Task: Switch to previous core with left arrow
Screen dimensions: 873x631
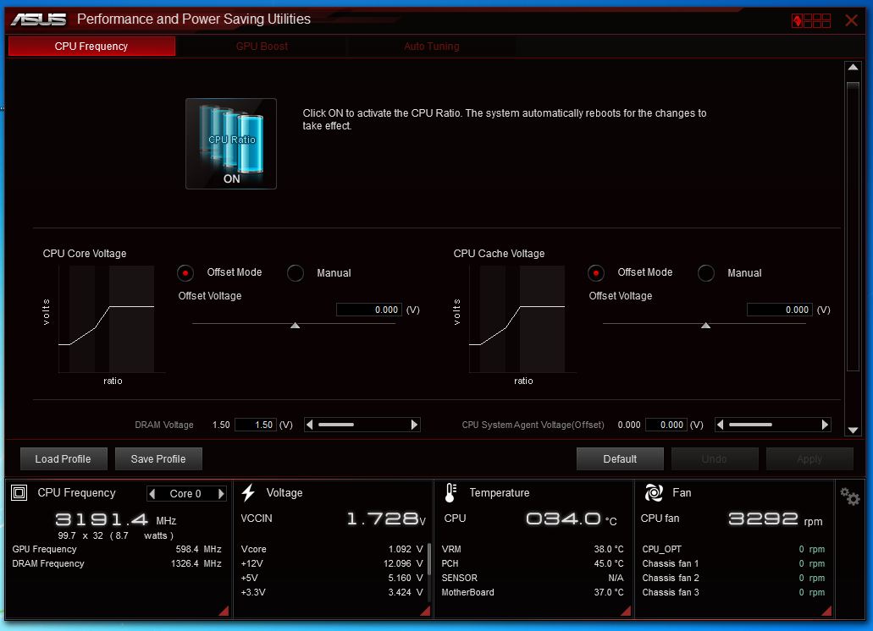Action: (x=152, y=494)
